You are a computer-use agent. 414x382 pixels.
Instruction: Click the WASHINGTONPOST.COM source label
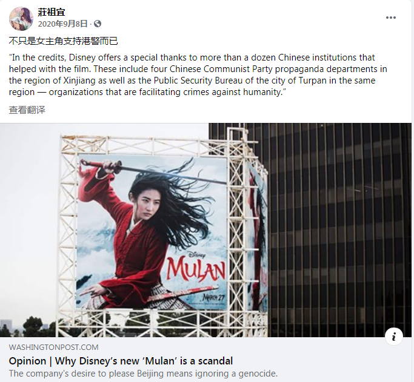click(53, 347)
